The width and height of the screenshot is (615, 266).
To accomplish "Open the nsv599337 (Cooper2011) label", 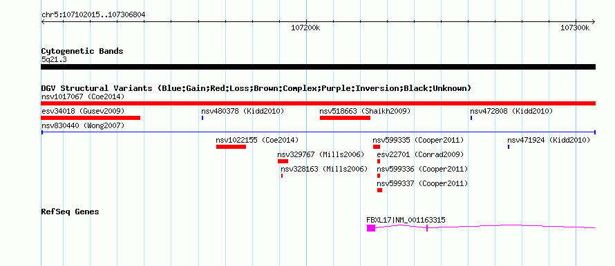I will coord(422,183).
